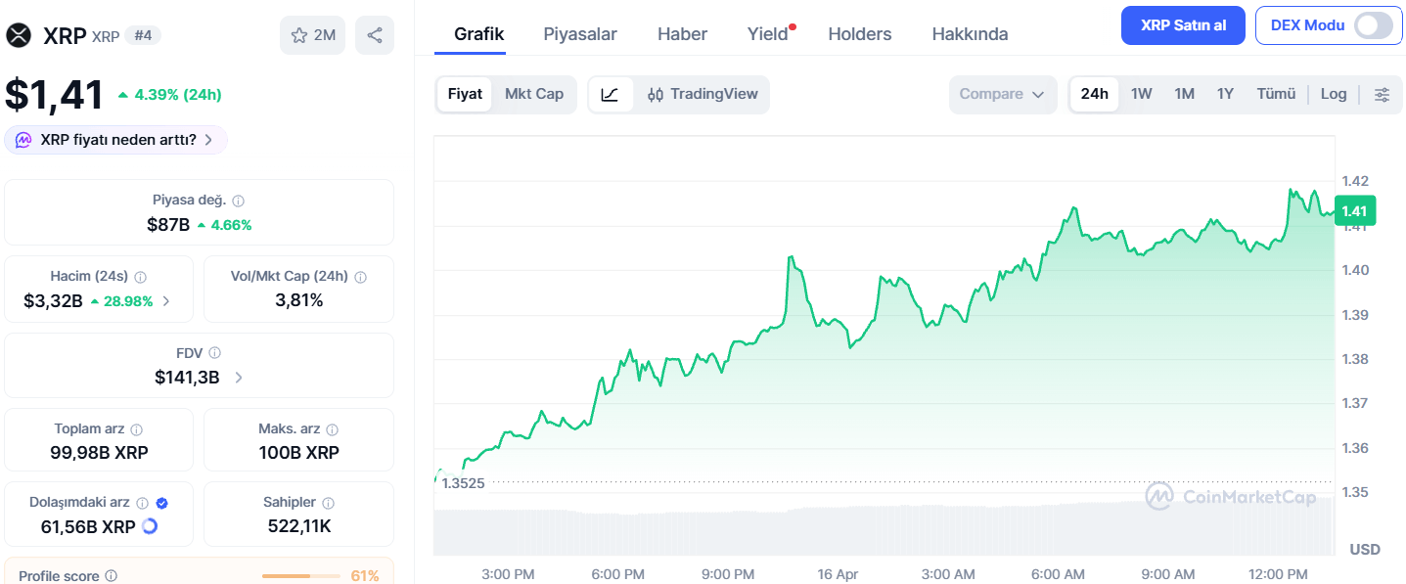
Task: Click the XRP coin logo icon
Action: pyautogui.click(x=19, y=35)
